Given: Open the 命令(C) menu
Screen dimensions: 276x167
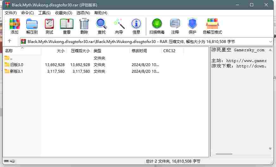Looking at the screenshot, I should point(28,13).
